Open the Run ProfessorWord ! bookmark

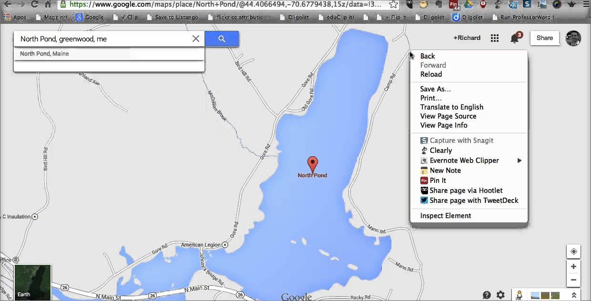(522, 17)
